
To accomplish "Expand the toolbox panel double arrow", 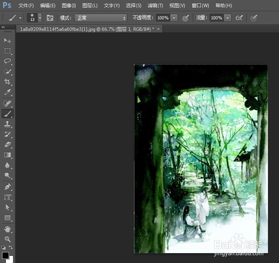I will tap(3, 27).
